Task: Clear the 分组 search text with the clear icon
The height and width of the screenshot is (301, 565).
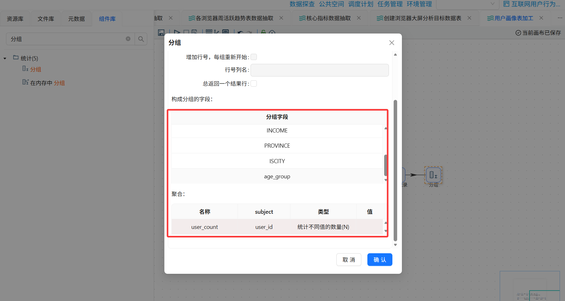Action: pos(128,39)
